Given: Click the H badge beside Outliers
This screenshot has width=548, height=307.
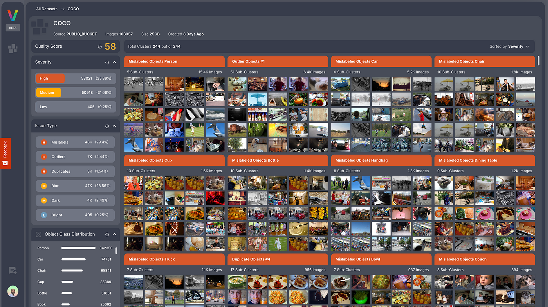Looking at the screenshot, I should pos(44,157).
